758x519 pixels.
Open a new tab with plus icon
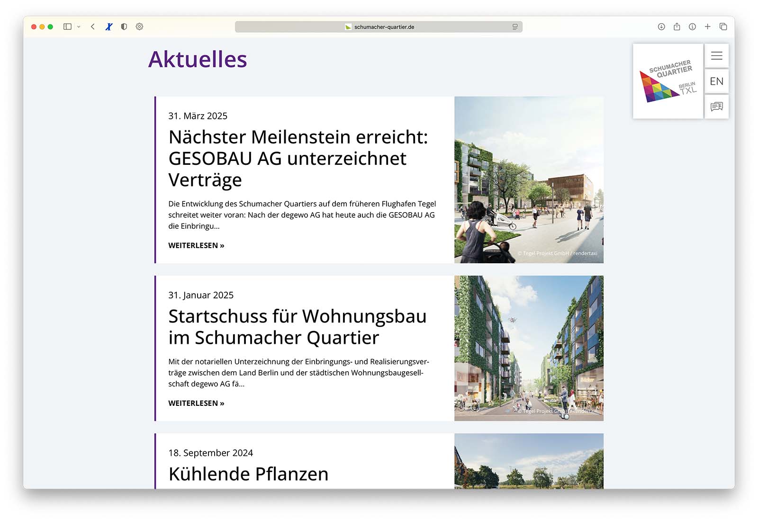[x=708, y=27]
